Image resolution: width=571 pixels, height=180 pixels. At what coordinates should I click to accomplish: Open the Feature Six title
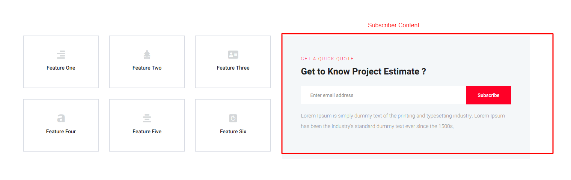(x=233, y=131)
